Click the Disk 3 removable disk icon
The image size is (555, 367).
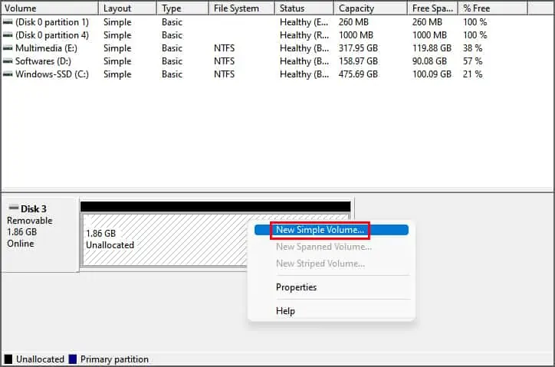point(14,208)
